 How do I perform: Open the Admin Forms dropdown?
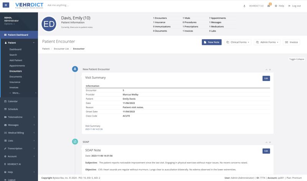pos(267,42)
